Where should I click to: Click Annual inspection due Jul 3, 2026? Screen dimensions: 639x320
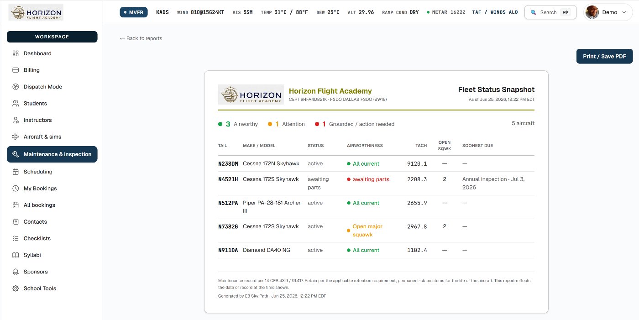coord(493,183)
